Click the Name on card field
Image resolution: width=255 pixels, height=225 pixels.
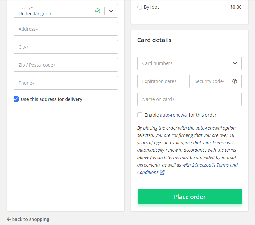[x=189, y=99]
